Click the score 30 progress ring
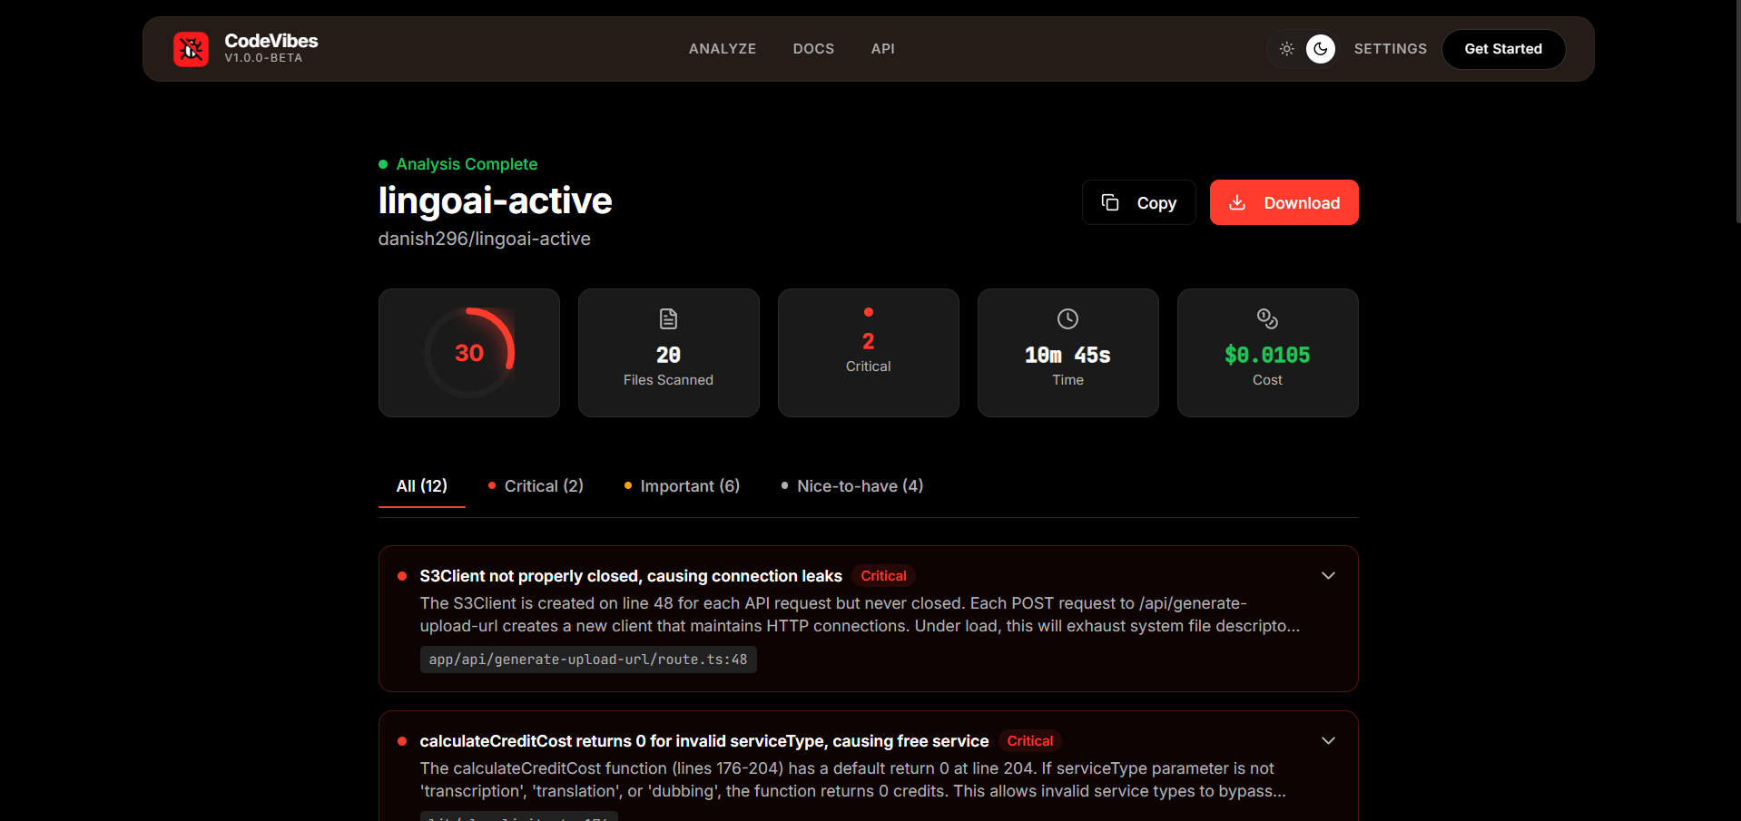Image resolution: width=1741 pixels, height=821 pixels. pos(469,353)
